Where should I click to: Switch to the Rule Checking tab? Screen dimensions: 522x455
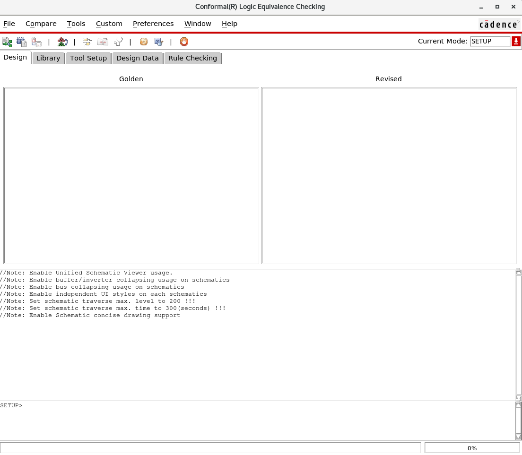pos(192,58)
